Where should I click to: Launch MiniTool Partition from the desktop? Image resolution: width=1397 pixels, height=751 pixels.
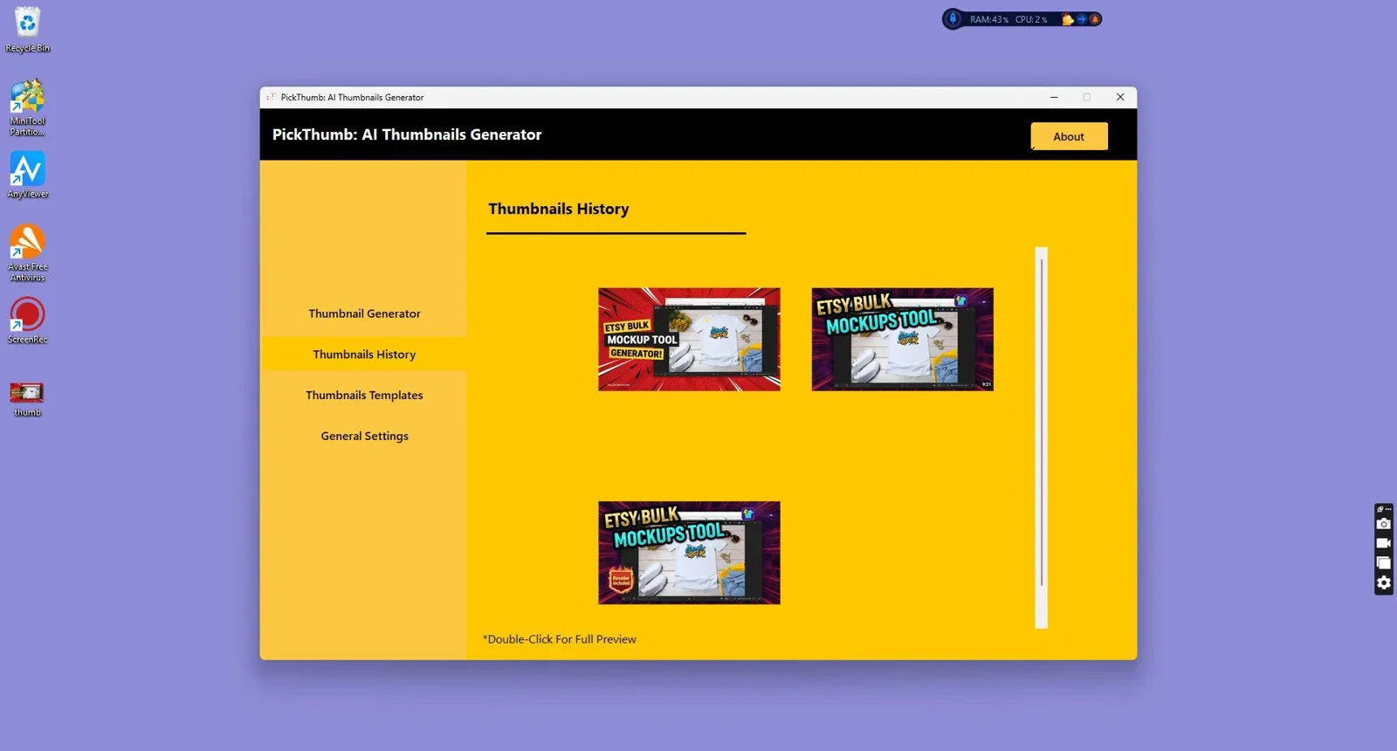(28, 107)
